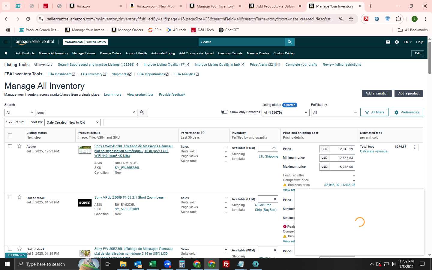The height and width of the screenshot is (270, 432).
Task: Check the Sony VPLL-Z3009 listing checkbox
Action: click(10, 197)
